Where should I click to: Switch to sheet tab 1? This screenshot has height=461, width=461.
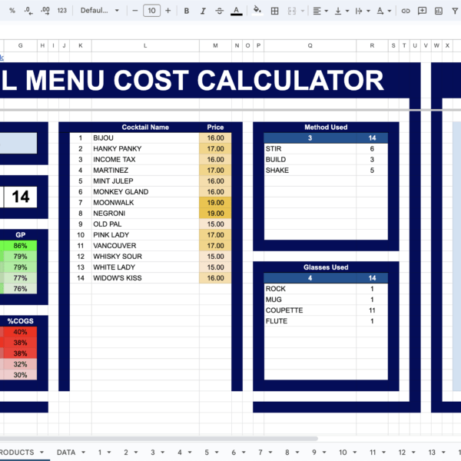100,453
